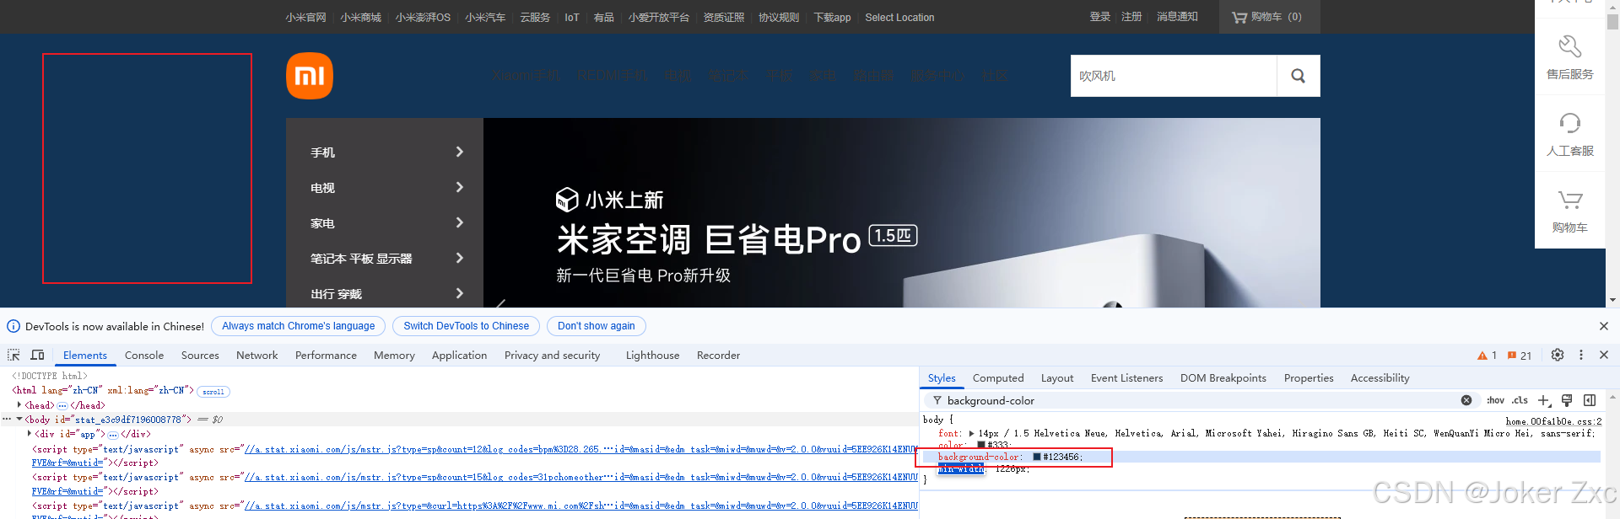This screenshot has width=1620, height=519.
Task: Switch to the Console tab
Action: tap(144, 356)
